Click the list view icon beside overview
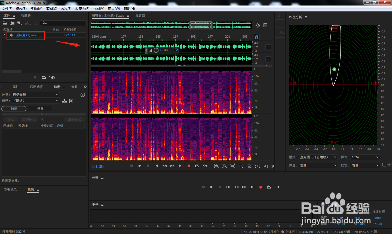Image resolution: width=392 pixels, height=234 pixels. 265,25
